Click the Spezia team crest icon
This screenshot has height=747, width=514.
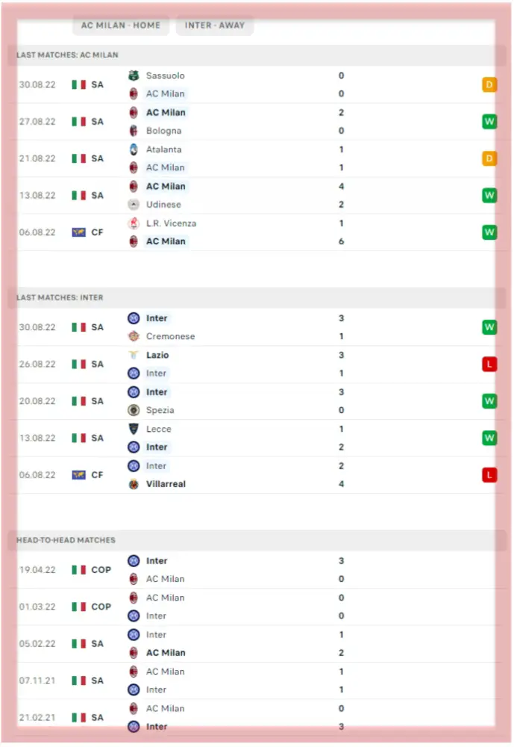point(134,410)
